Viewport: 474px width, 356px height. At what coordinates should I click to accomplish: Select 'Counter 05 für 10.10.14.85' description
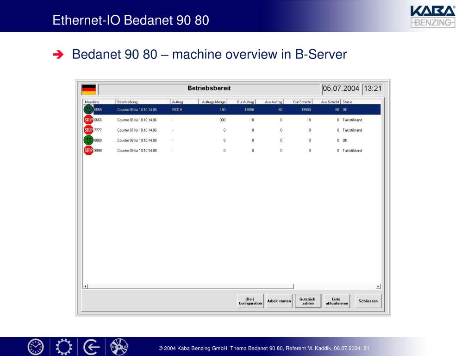pyautogui.click(x=137, y=110)
